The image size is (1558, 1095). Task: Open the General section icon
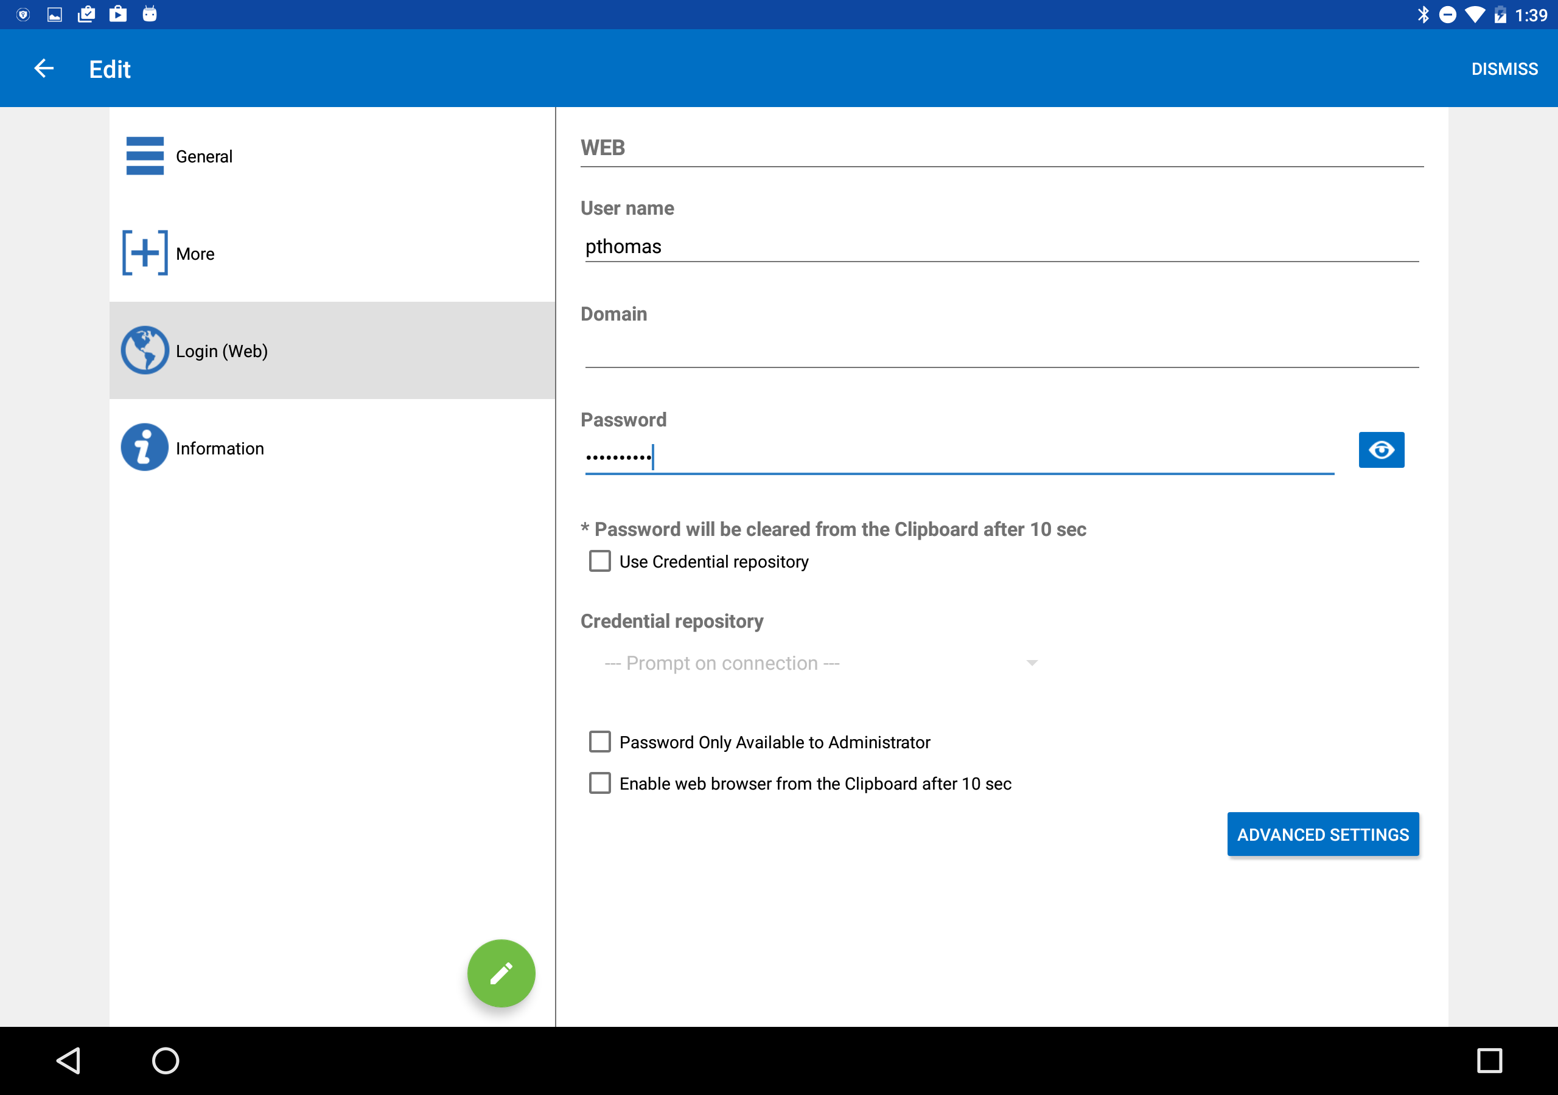(x=144, y=156)
